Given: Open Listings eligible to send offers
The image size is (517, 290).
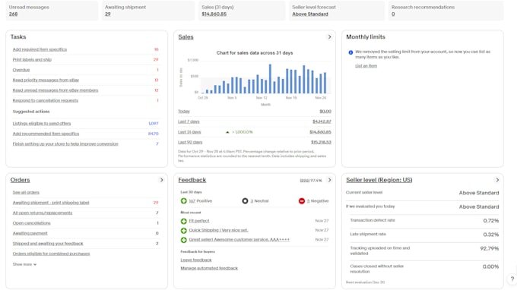Looking at the screenshot, I should [x=42, y=124].
